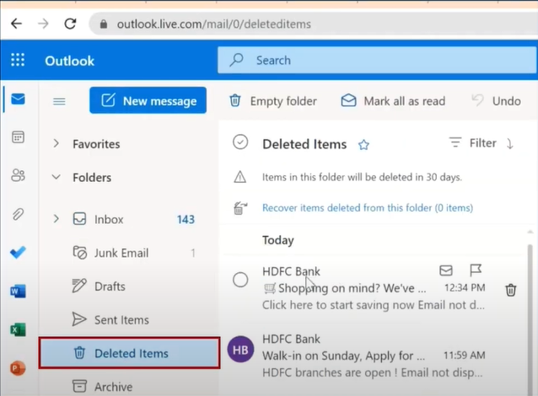The height and width of the screenshot is (396, 538).
Task: Click into the Search box
Action: [377, 60]
